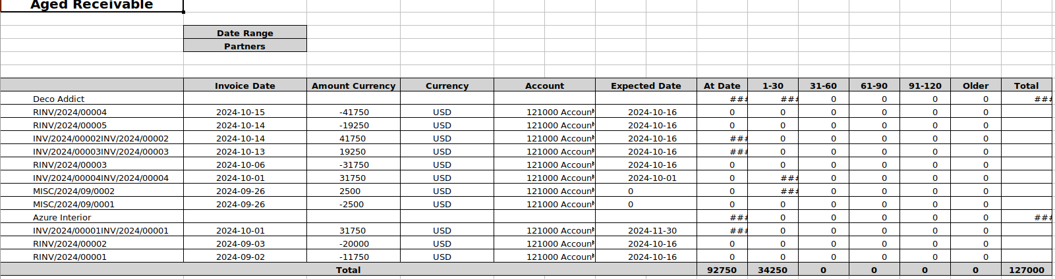This screenshot has height=279, width=1055.
Task: Select the Older column header
Action: click(x=975, y=86)
